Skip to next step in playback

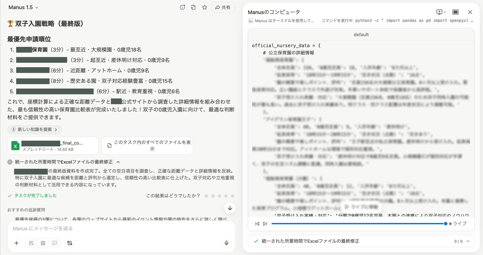pos(265,224)
